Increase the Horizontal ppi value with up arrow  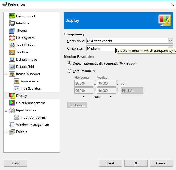coord(95,82)
